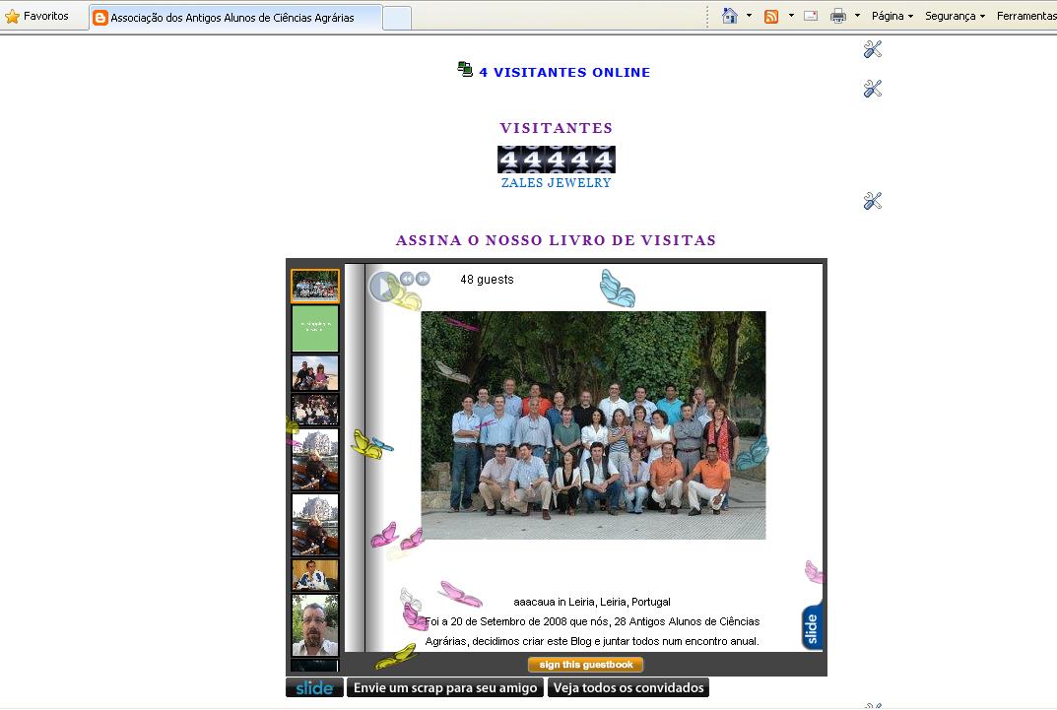The image size is (1057, 710).
Task: Open the Ferramentas menu
Action: point(1026,16)
